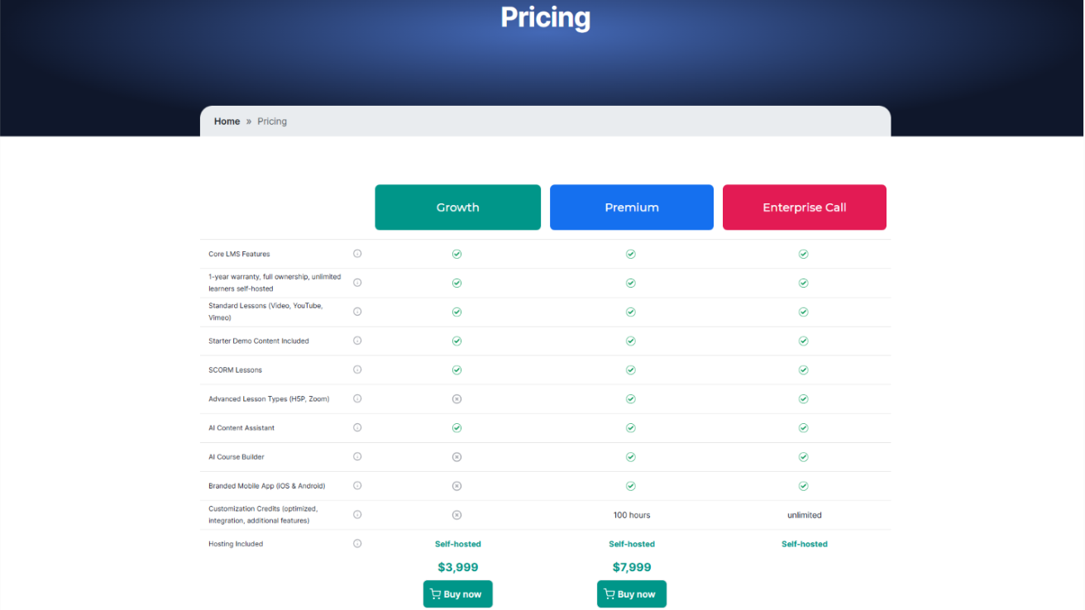Click the cart icon on the Growth Buy now button
This screenshot has width=1085, height=610.
coord(435,593)
